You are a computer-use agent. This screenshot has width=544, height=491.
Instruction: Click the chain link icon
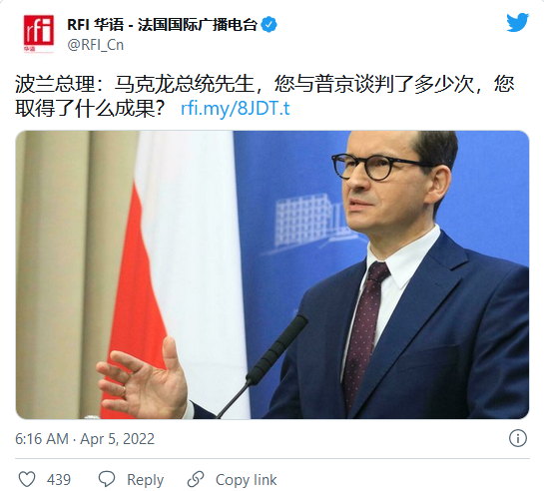tap(196, 480)
